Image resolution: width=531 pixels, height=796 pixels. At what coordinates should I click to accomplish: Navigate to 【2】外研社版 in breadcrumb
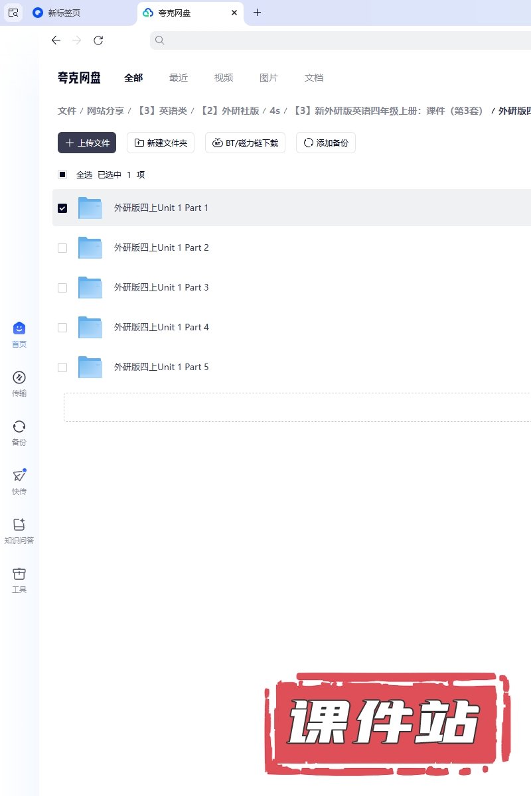tap(230, 111)
